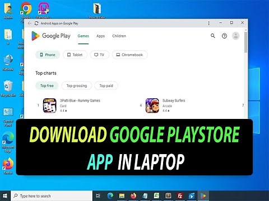The width and height of the screenshot is (269, 201).
Task: Select the Control Panel desktop icon
Action: pyautogui.click(x=8, y=117)
